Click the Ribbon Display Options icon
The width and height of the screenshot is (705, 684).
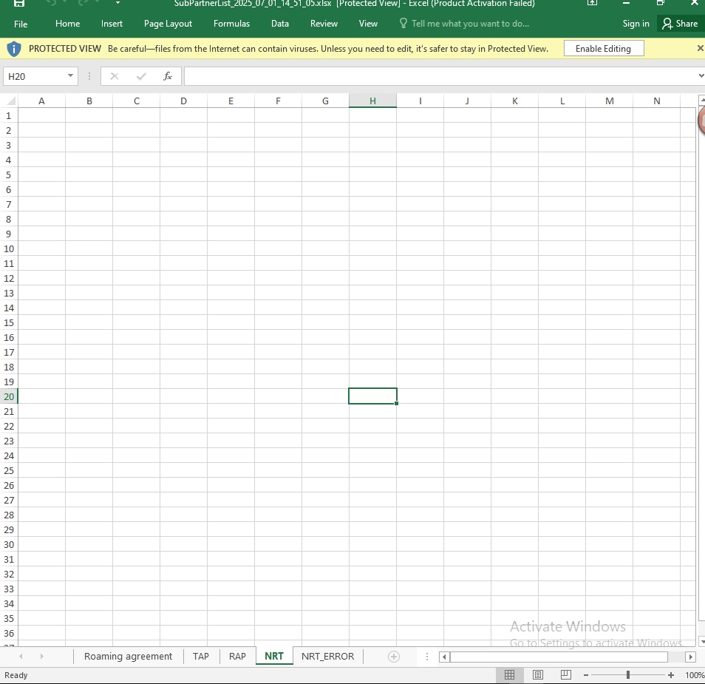tap(592, 4)
